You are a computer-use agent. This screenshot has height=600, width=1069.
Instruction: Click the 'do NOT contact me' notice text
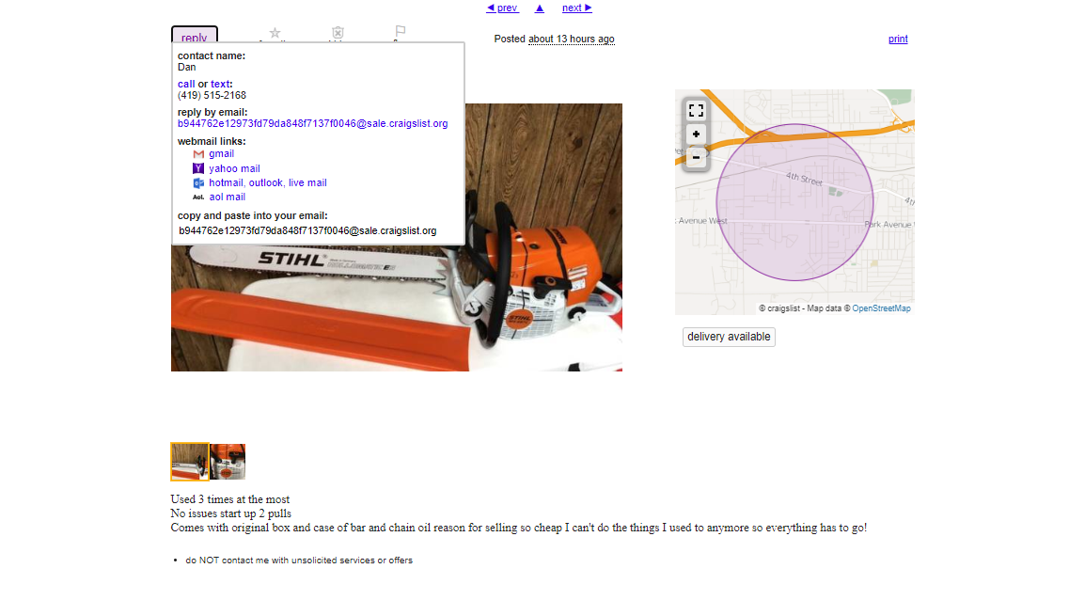pos(299,561)
